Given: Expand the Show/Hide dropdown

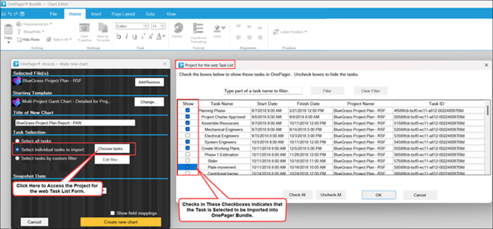Looking at the screenshot, I should pyautogui.click(x=43, y=32).
